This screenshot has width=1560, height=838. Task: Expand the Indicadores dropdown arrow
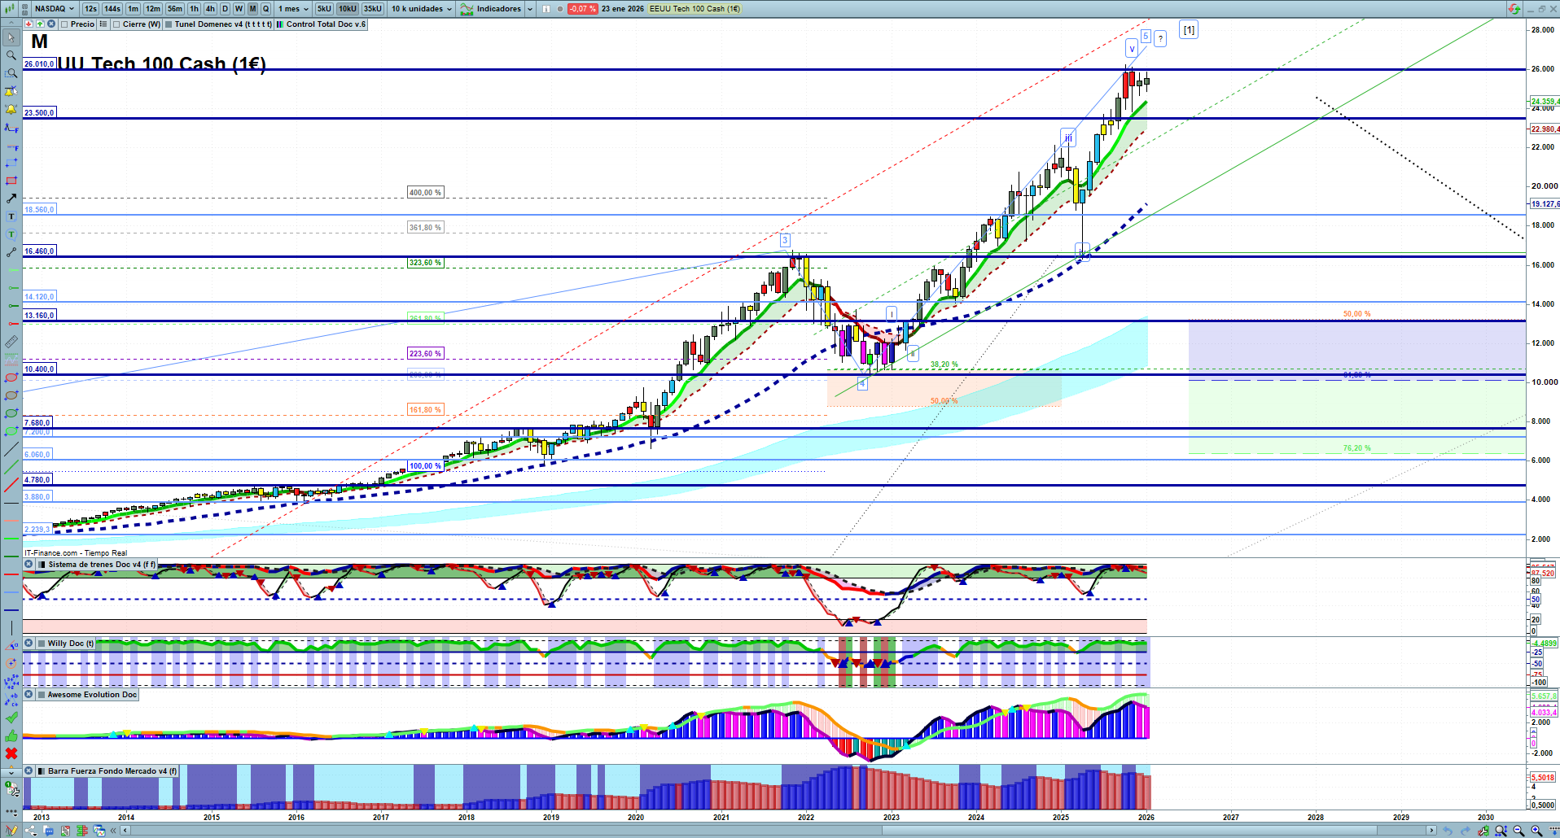pos(530,9)
